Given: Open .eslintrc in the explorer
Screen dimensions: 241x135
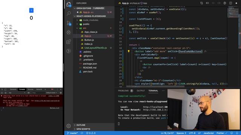Looking at the screenshot, I should (94, 52).
